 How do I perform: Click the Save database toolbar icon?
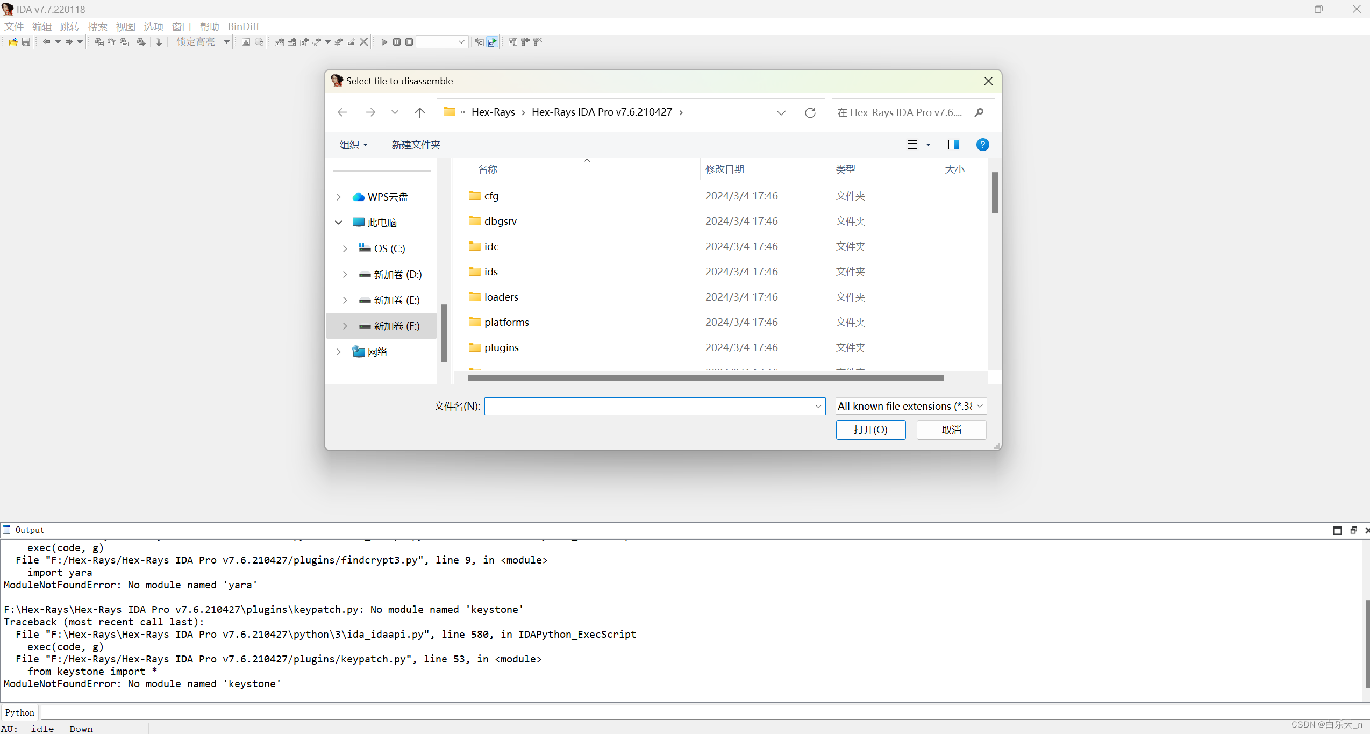tap(26, 42)
